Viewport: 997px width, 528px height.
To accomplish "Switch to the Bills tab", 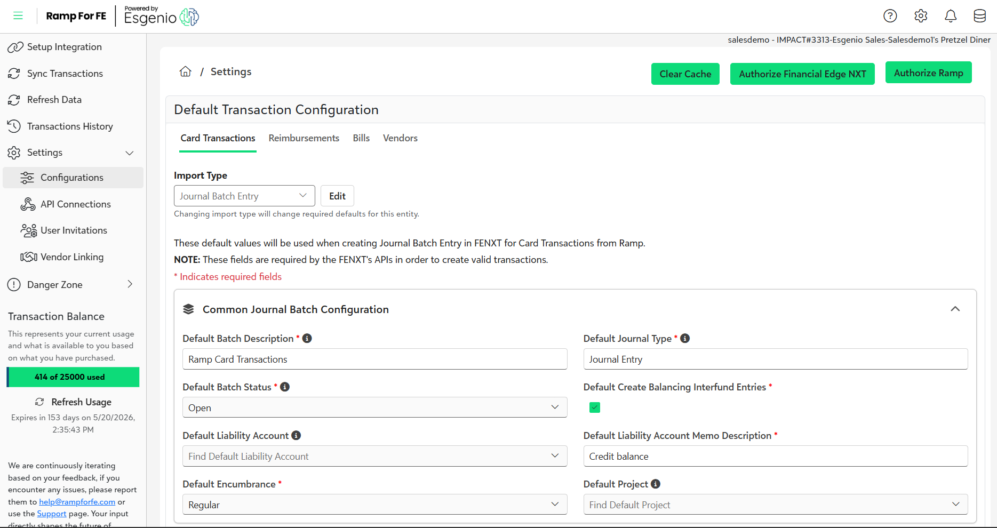I will [x=361, y=139].
